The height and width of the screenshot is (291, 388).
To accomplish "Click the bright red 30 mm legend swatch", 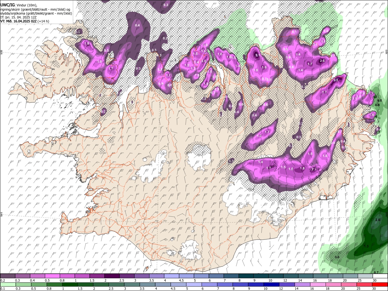I will click(380, 285).
